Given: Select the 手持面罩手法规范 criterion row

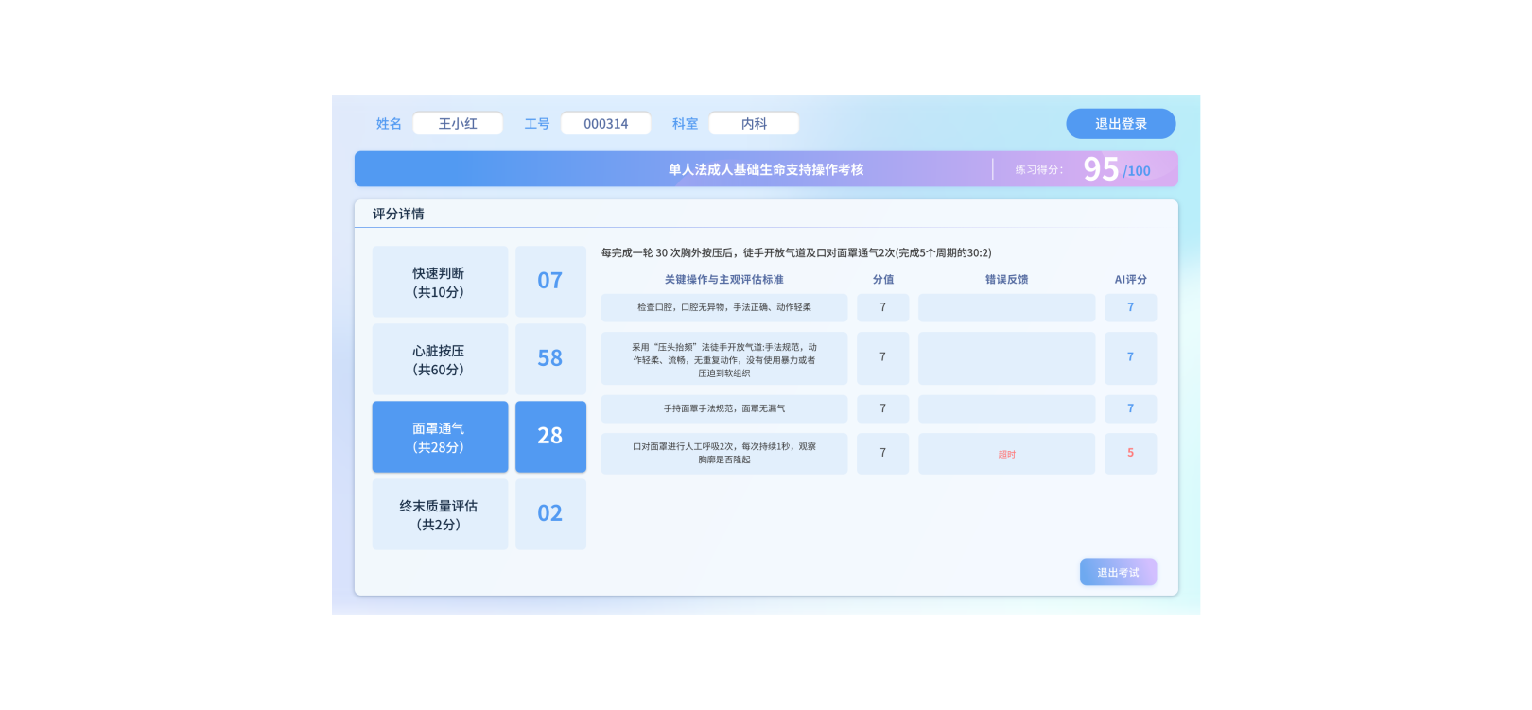Looking at the screenshot, I should 723,409.
